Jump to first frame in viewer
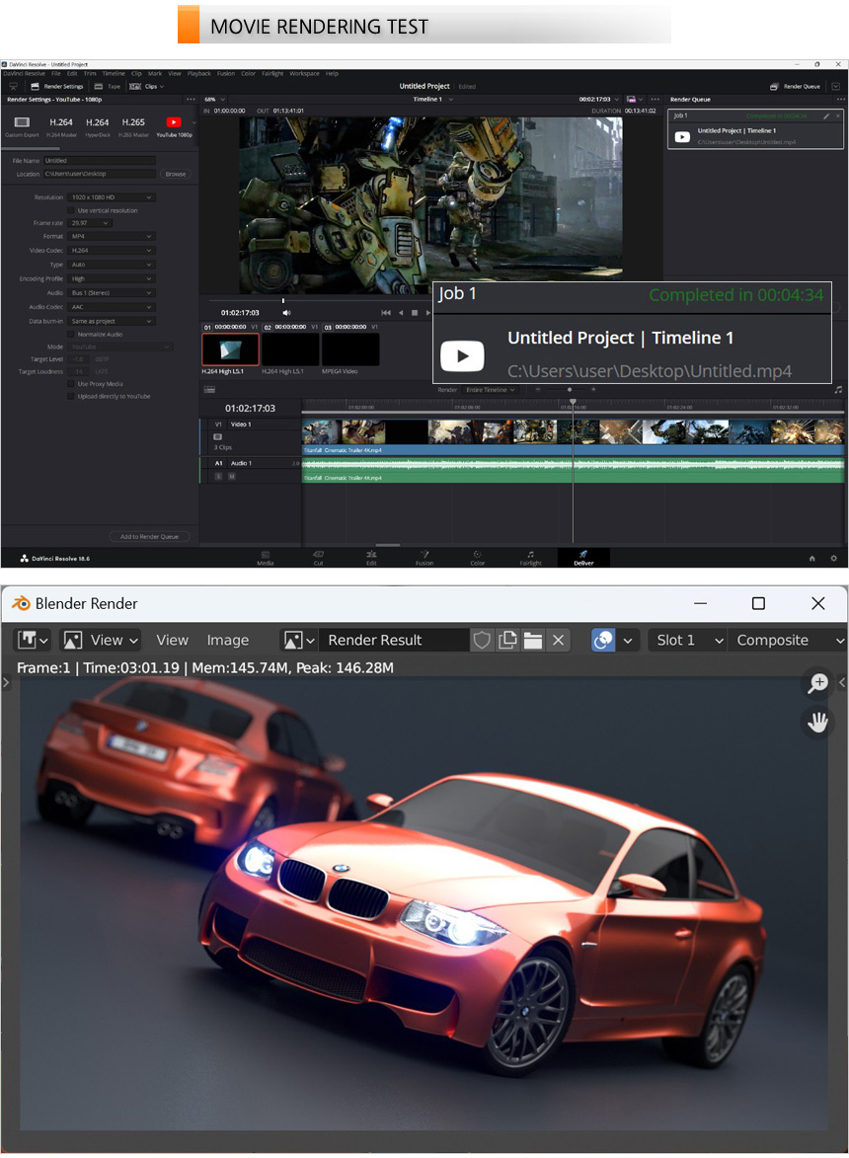Screen dimensions: 849x1158 (x=385, y=313)
